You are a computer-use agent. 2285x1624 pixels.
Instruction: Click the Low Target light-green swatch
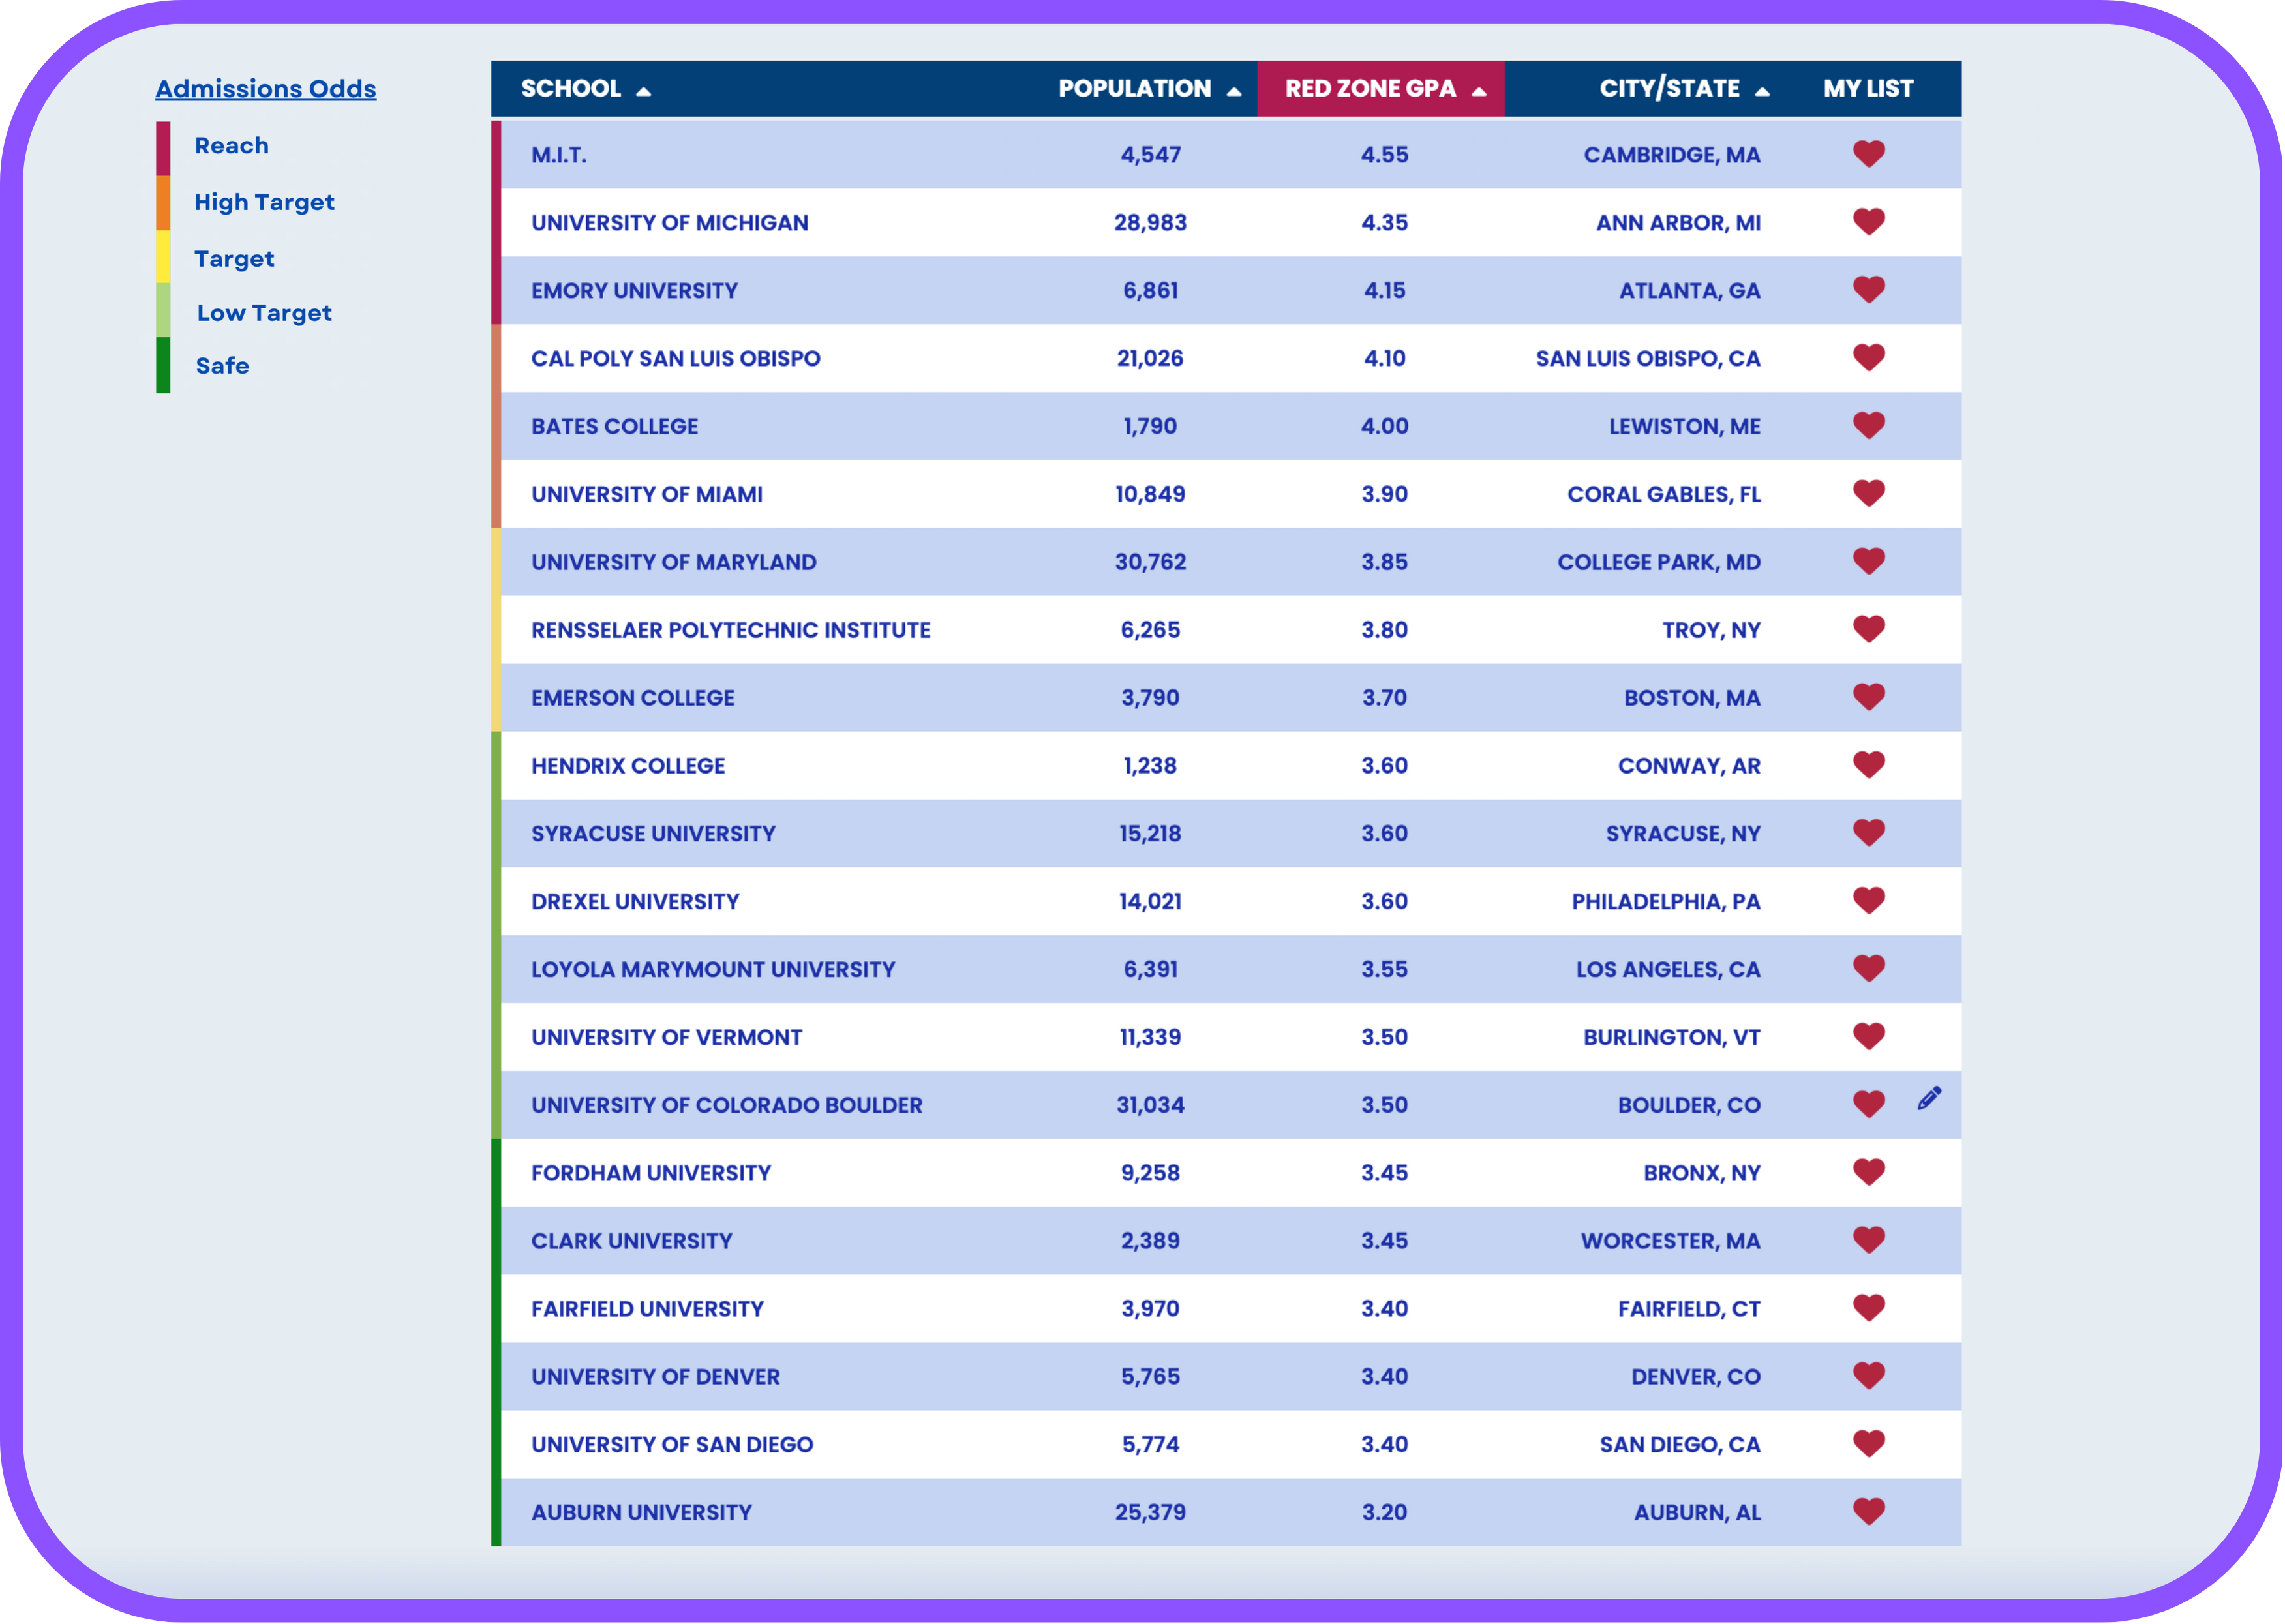pyautogui.click(x=163, y=311)
